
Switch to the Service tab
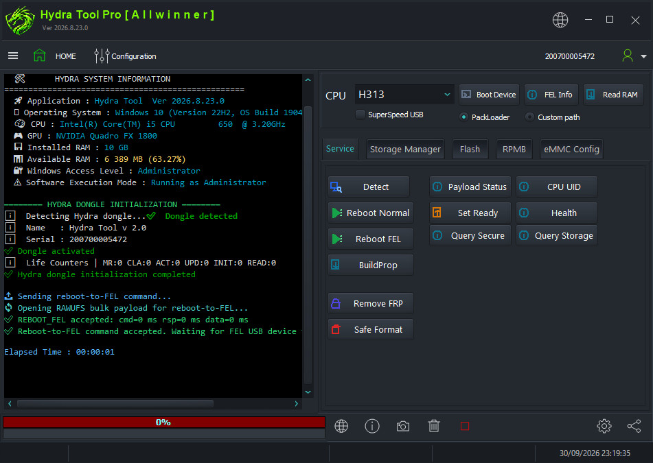click(x=340, y=149)
